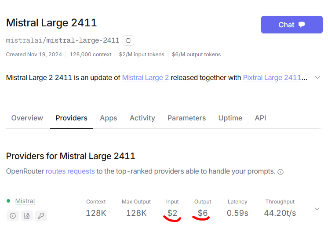This screenshot has height=236, width=328.
Task: Click the Latency value 0.59s
Action: 237,213
